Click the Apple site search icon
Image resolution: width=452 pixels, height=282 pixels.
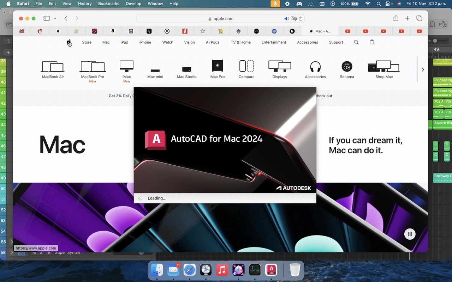click(x=356, y=42)
